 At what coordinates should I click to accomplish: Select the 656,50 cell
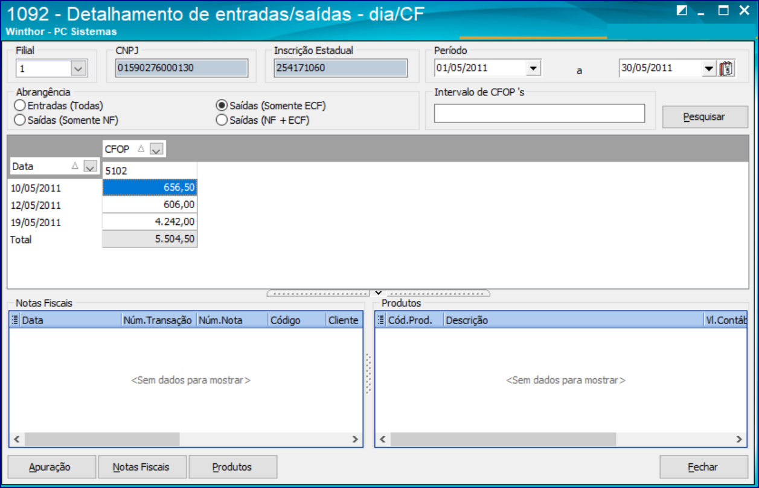150,188
